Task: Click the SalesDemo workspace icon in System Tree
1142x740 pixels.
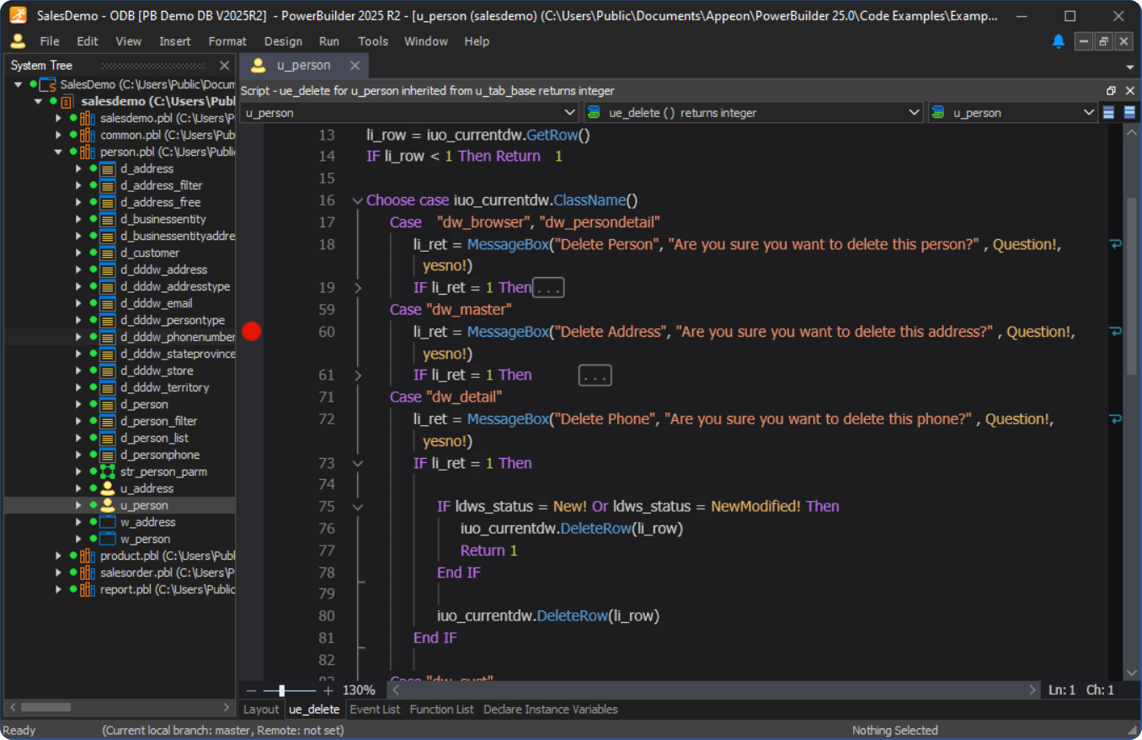Action: [49, 84]
